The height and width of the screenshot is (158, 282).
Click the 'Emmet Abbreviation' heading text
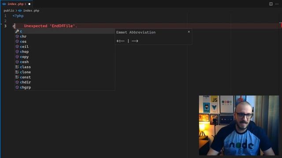pyautogui.click(x=136, y=32)
